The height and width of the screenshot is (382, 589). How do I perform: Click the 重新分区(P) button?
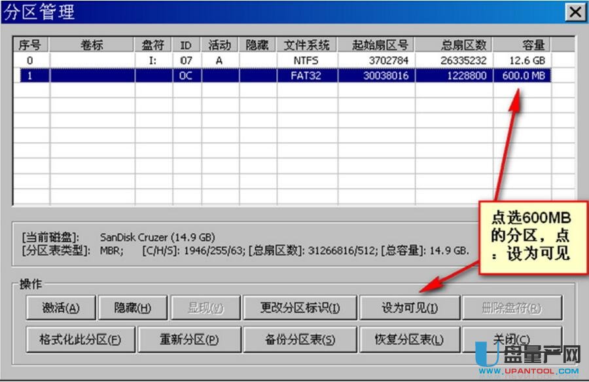coord(190,340)
